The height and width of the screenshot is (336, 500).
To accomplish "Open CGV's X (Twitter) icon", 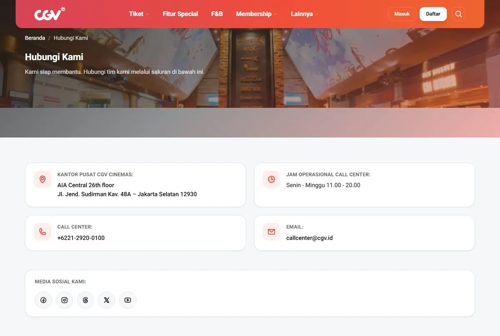I will 107,300.
